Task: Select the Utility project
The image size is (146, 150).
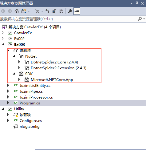Action: (19, 109)
